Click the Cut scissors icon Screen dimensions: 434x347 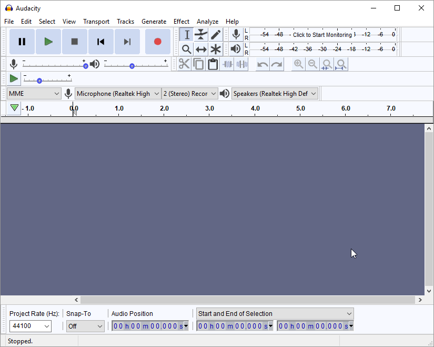[x=184, y=64]
